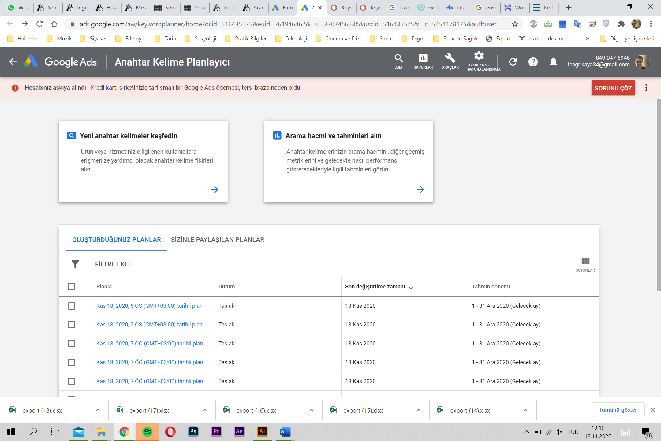Open Spotify from the taskbar
The image size is (661, 441).
coord(148,432)
